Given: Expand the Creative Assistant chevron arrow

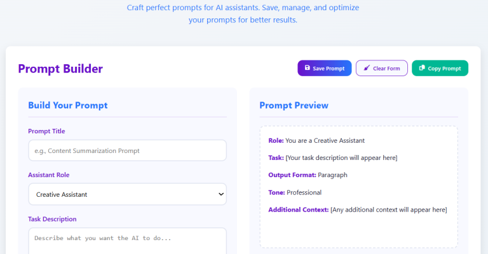Looking at the screenshot, I should [x=220, y=194].
